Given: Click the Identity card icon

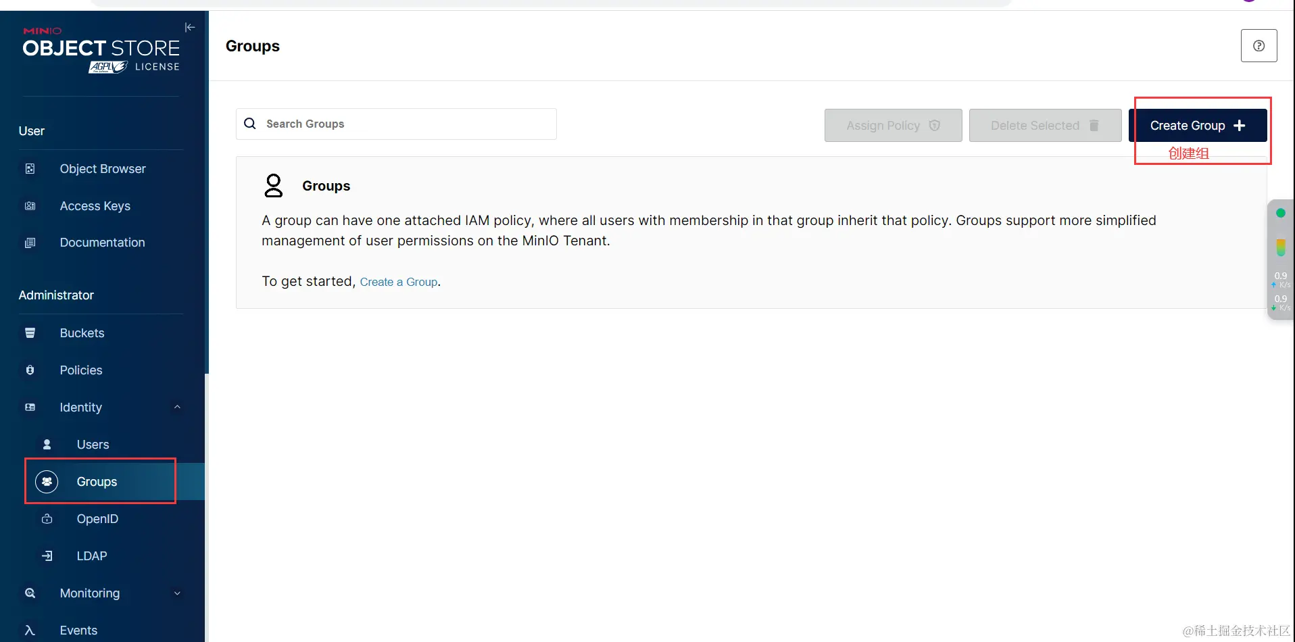Looking at the screenshot, I should (x=30, y=408).
